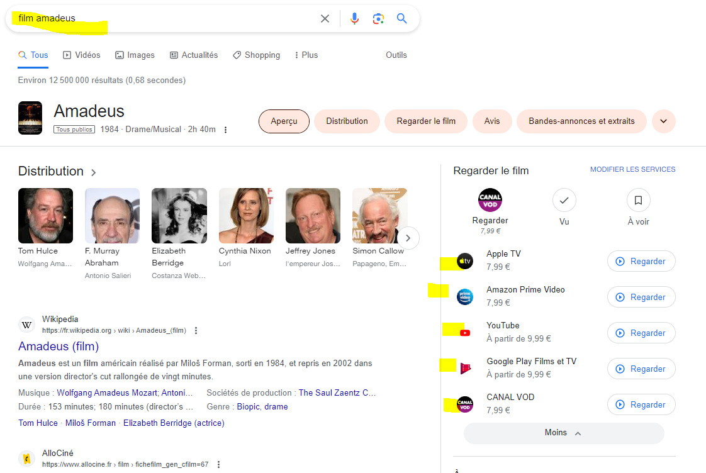Screen dimensions: 706x473
Task: Open Wolfgang Amadeus Mozart music link
Action: (107, 393)
